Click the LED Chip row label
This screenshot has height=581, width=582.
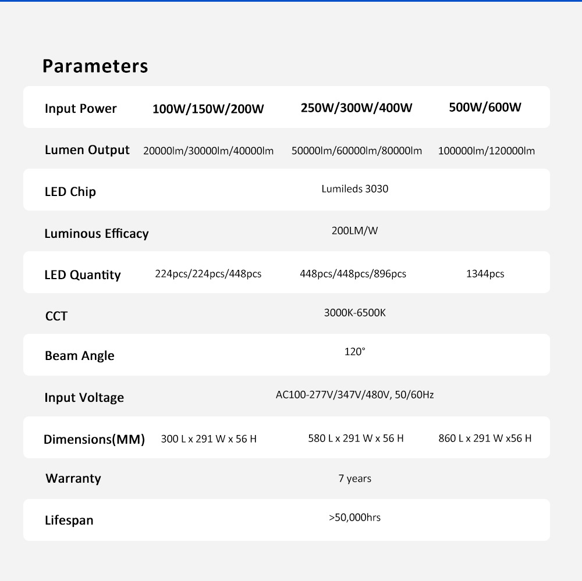(70, 192)
